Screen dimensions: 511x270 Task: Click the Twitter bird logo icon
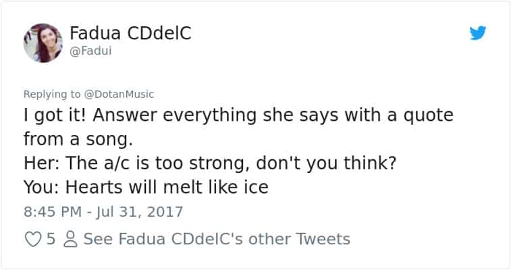coord(478,32)
